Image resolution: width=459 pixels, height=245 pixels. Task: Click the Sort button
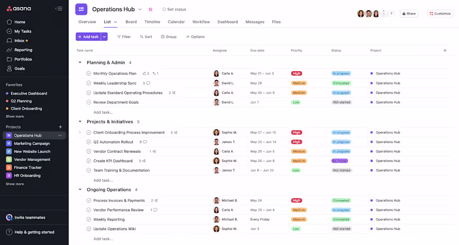pyautogui.click(x=146, y=37)
